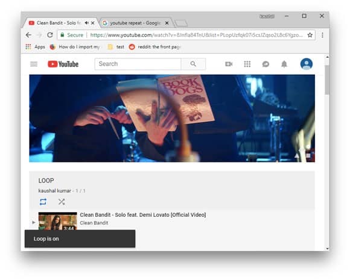The width and height of the screenshot is (350, 280).
Task: Bookmark this page with the star icon
Action: pyautogui.click(x=310, y=35)
